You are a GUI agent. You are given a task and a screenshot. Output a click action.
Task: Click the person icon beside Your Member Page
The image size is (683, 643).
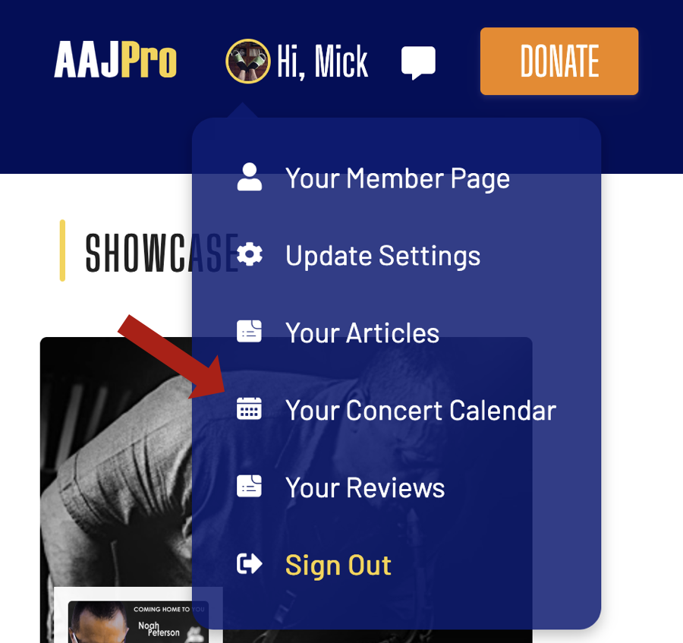pyautogui.click(x=249, y=178)
